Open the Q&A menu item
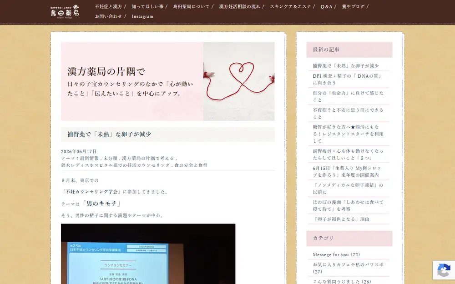Image resolution: width=455 pixels, height=284 pixels. (326, 6)
